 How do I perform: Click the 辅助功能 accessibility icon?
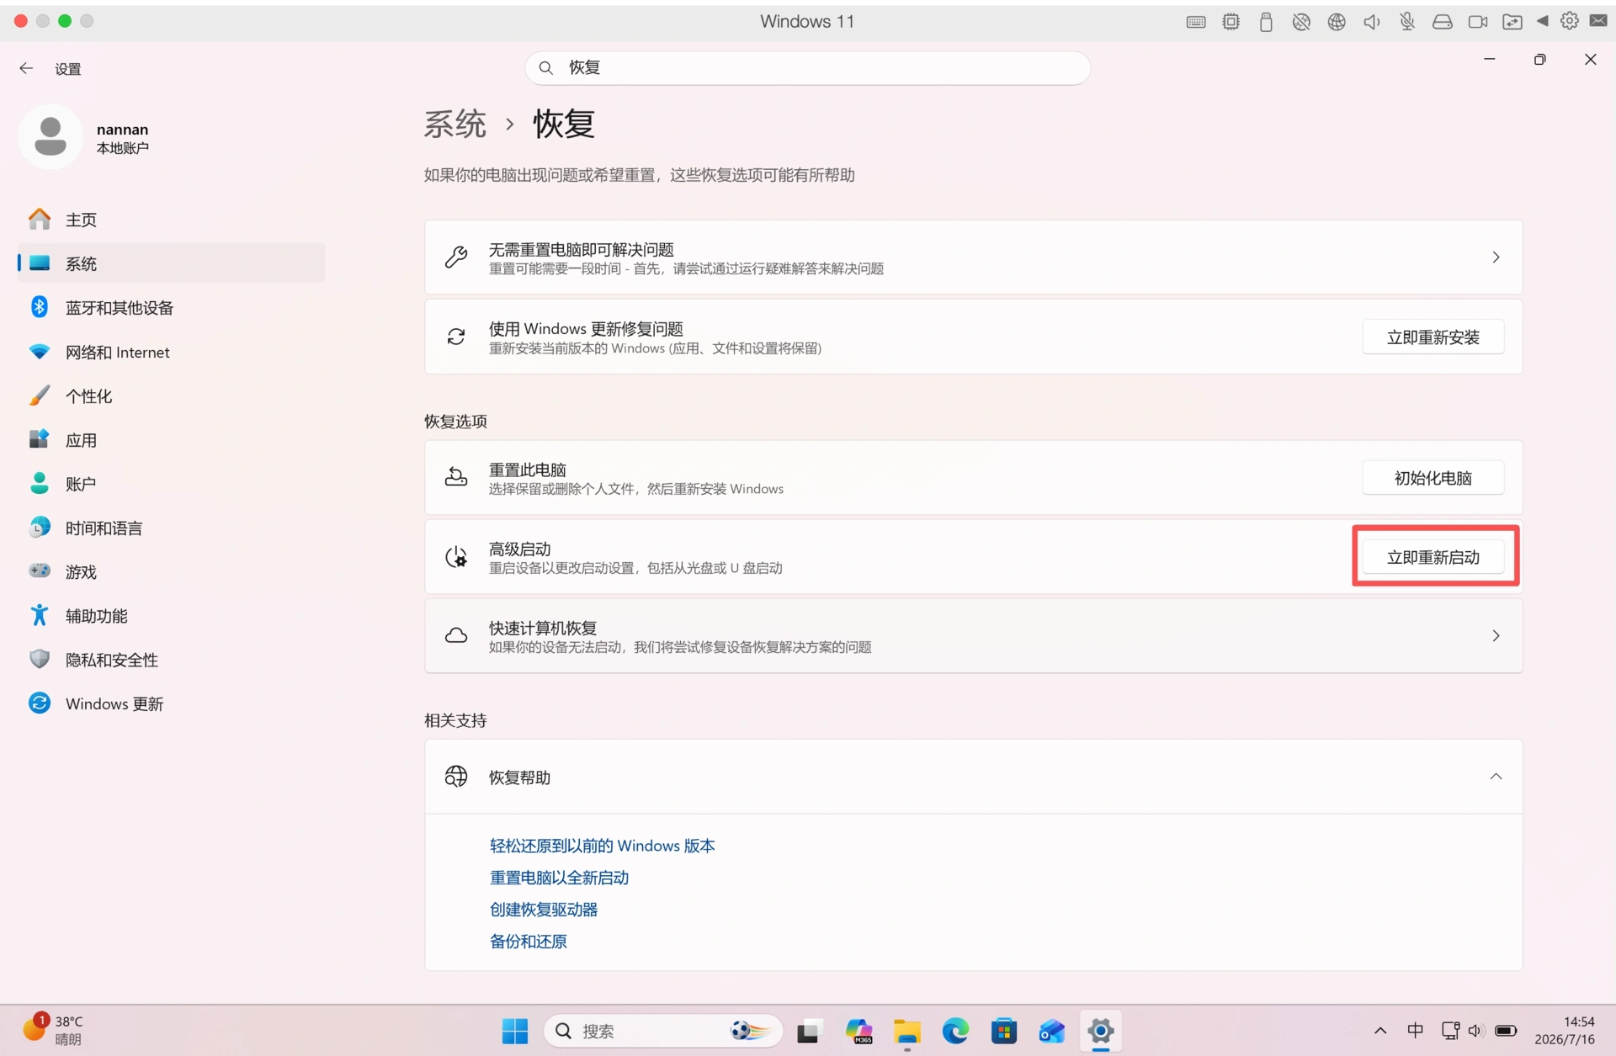[x=39, y=615]
